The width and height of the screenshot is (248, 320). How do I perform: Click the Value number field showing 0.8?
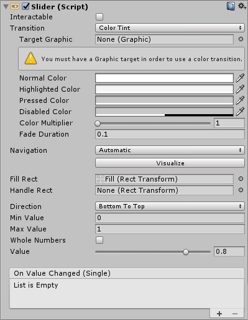point(229,251)
